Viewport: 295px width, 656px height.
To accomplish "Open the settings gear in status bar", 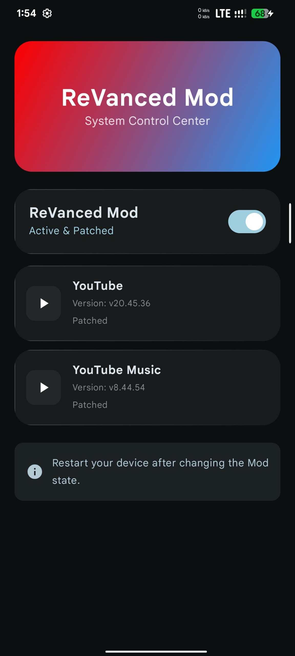I will pos(47,13).
